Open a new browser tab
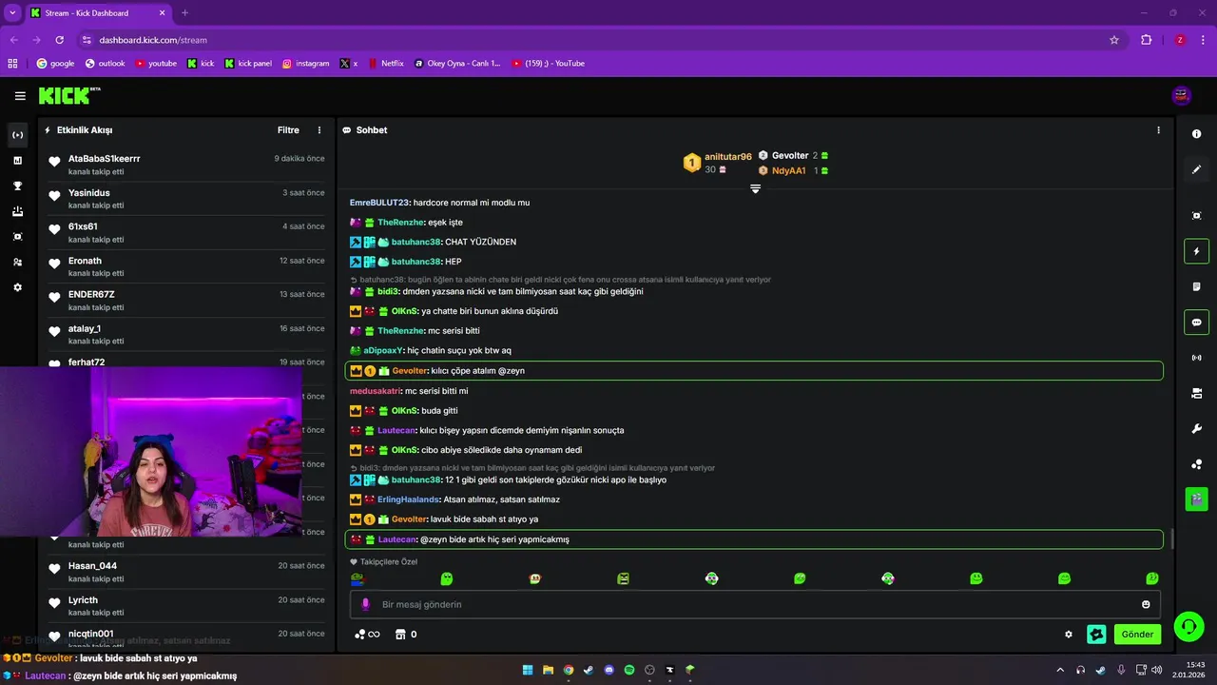 point(184,13)
